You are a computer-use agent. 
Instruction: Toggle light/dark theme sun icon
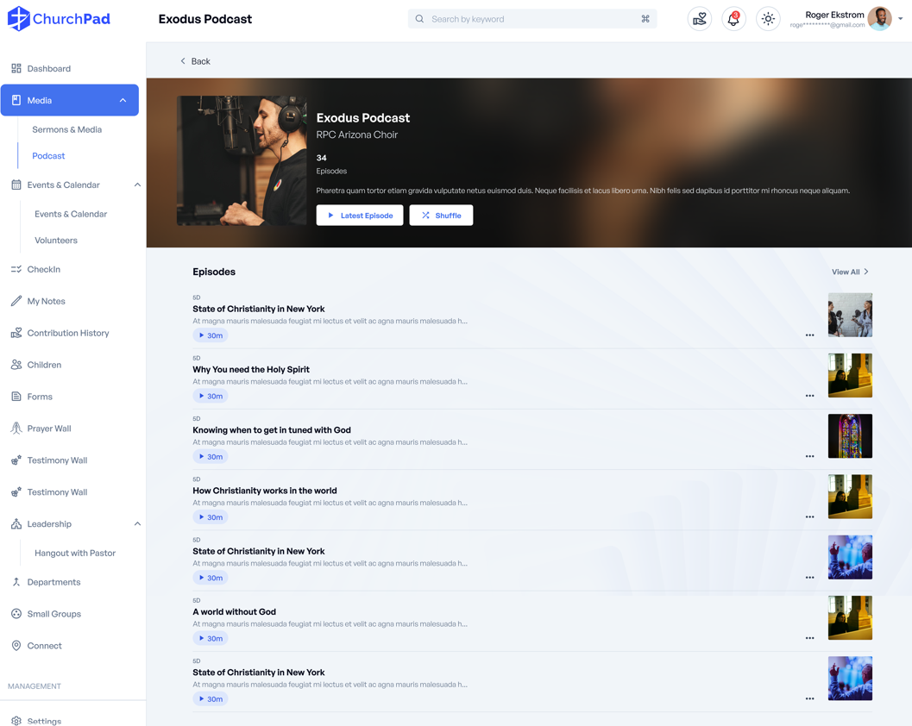(x=768, y=19)
